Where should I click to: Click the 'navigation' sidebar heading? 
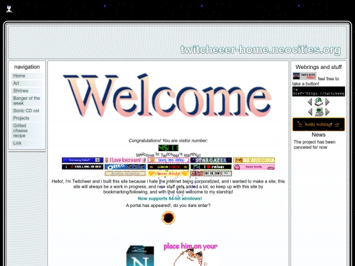pos(27,67)
